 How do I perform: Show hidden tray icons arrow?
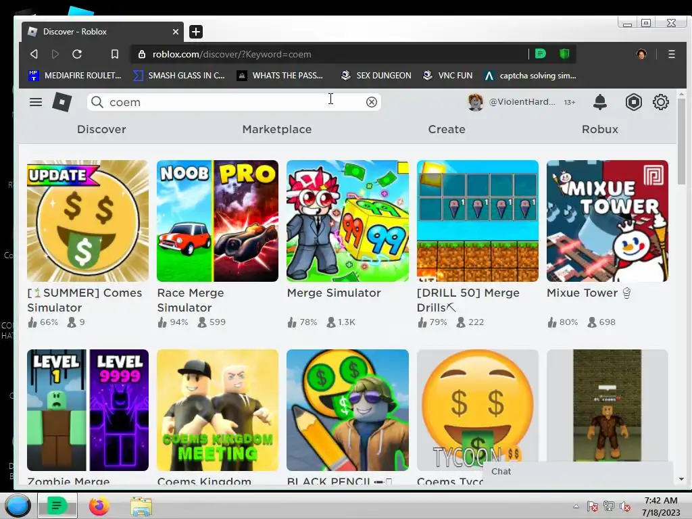[576, 506]
